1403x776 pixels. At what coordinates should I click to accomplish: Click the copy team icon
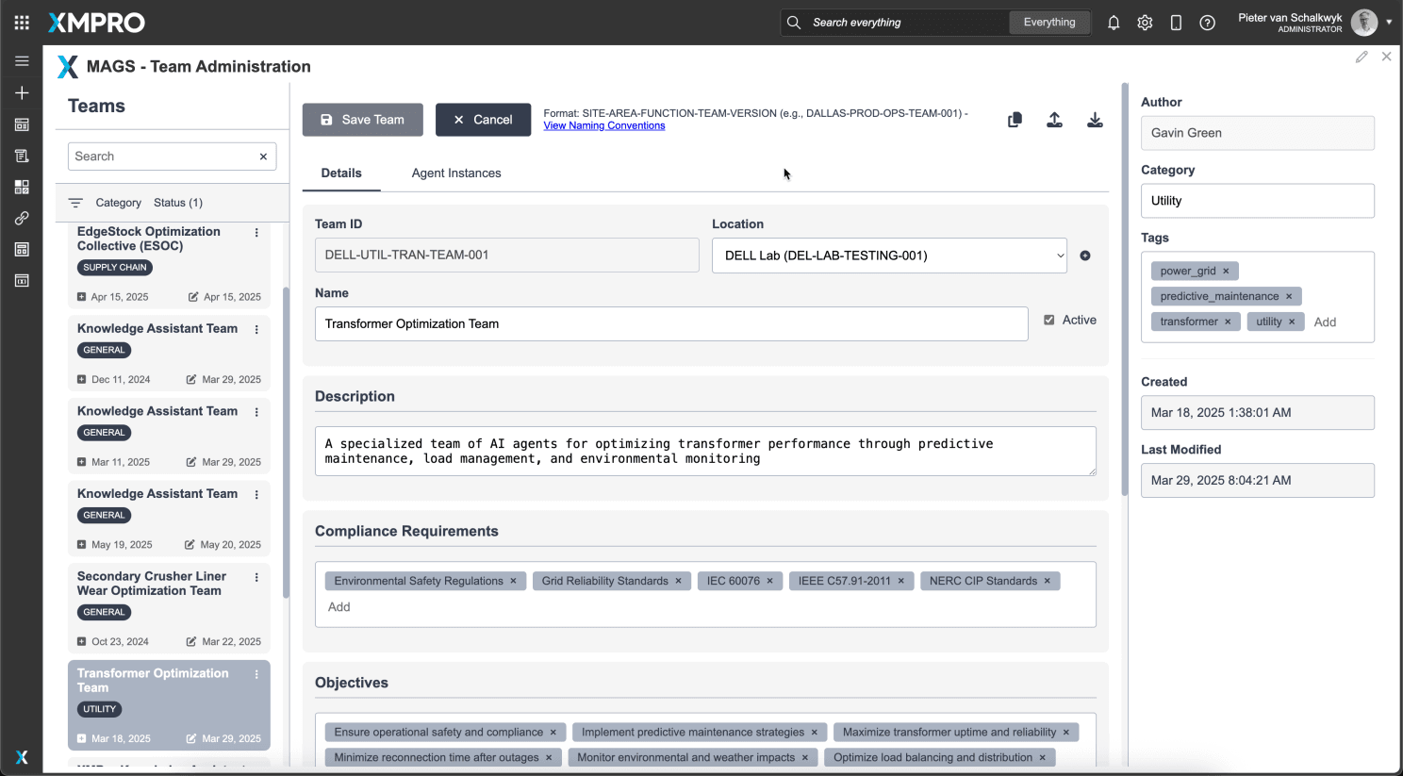pos(1015,120)
